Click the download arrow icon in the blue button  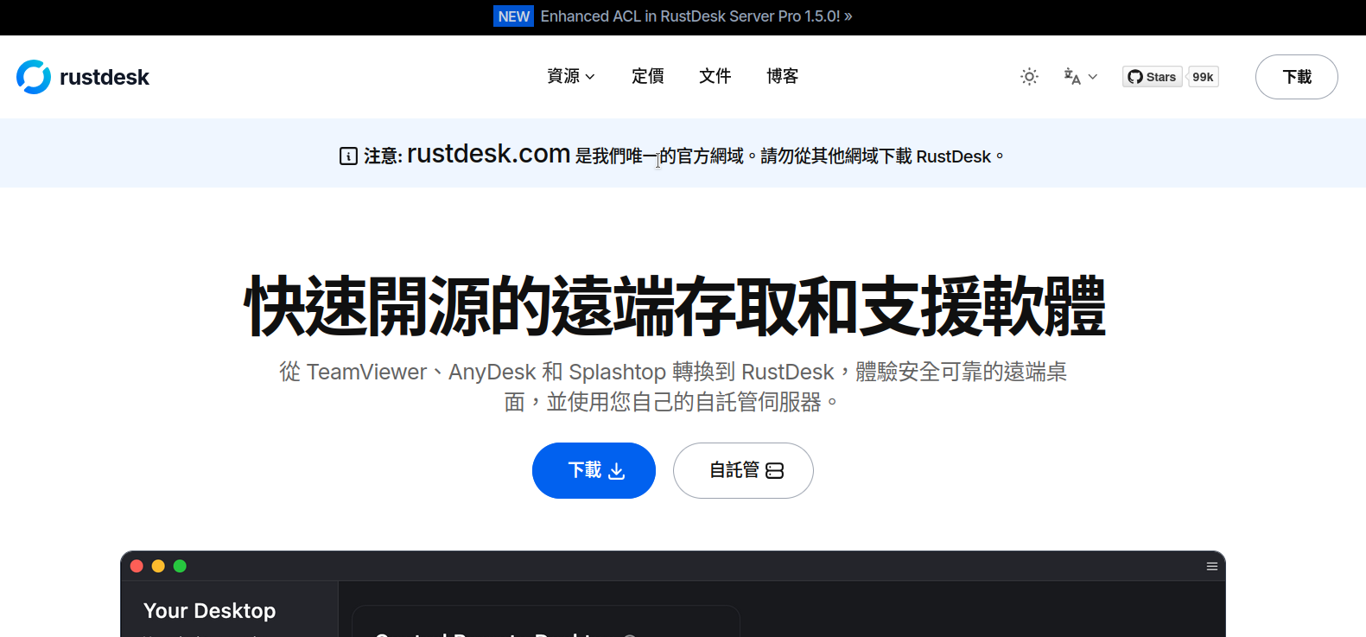point(617,471)
